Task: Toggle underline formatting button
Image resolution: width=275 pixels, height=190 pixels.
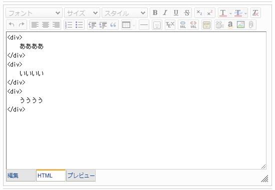Action: [x=176, y=13]
